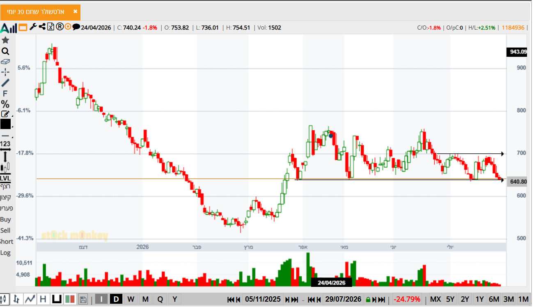Export data with the Excel file icon
The image size is (534, 307).
[x=51, y=27]
